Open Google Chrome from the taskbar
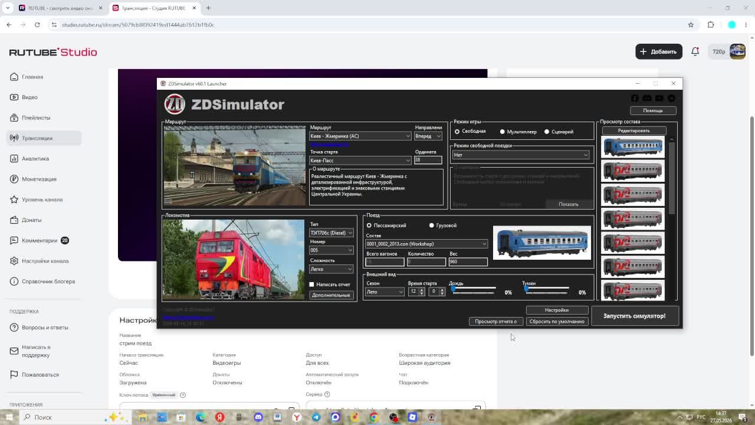This screenshot has height=425, width=755. [x=374, y=417]
